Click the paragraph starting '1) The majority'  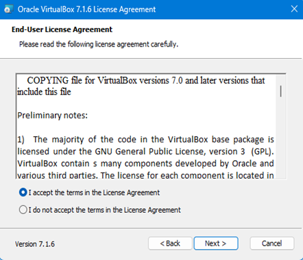click(145, 157)
